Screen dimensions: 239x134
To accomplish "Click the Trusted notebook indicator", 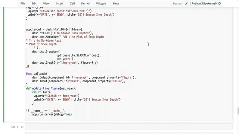I will pyautogui.click(x=177, y=3).
